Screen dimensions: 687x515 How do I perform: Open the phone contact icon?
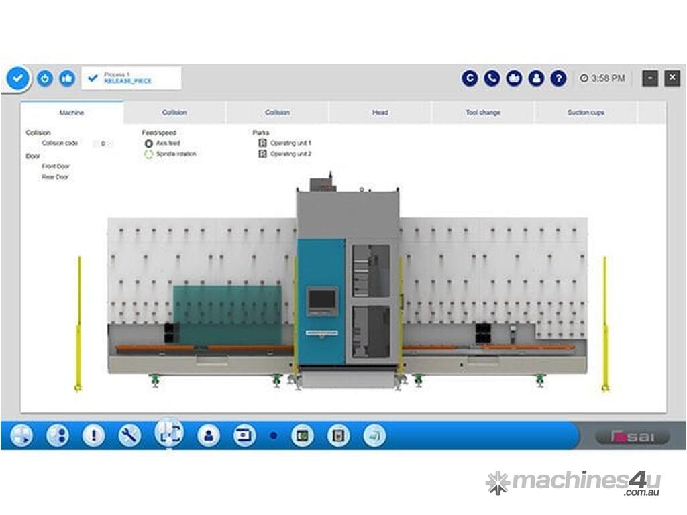tap(492, 78)
